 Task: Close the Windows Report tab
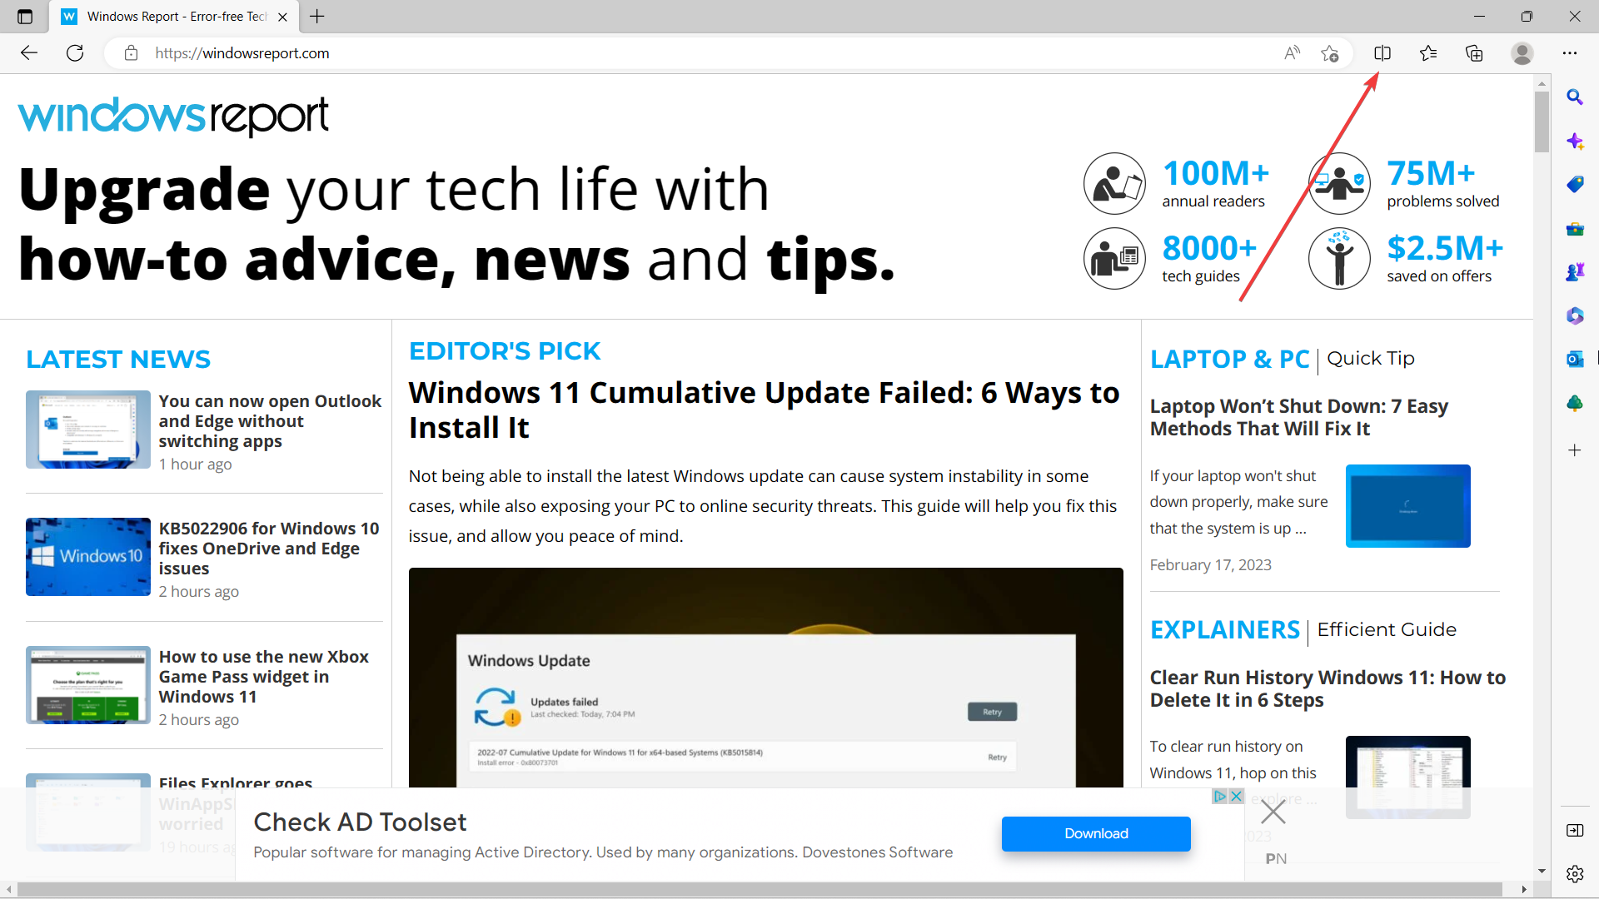(x=282, y=17)
